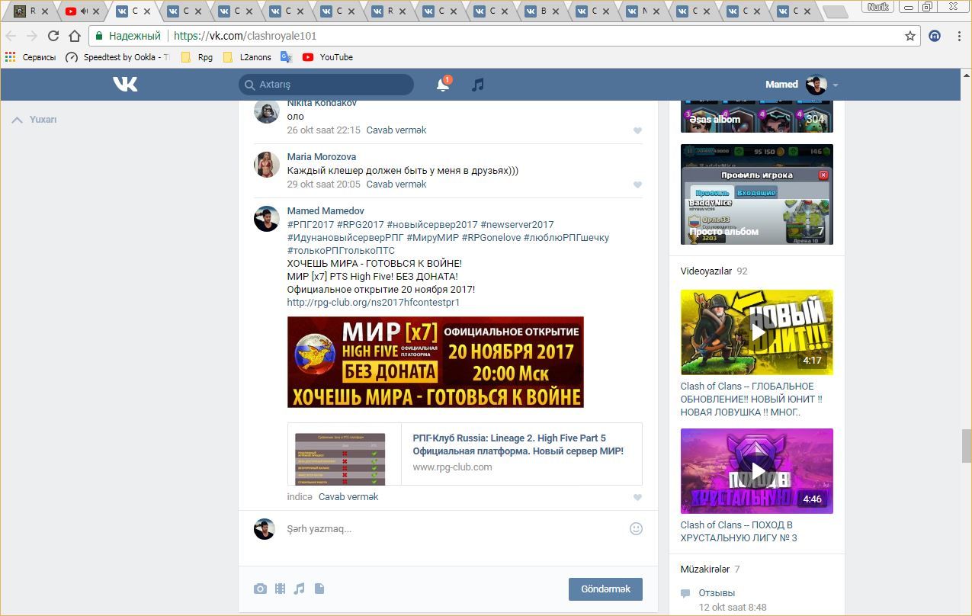Play the ПОХОД В ХРУСТАЛЬНУЮ video
This screenshot has height=616, width=972.
pyautogui.click(x=756, y=471)
